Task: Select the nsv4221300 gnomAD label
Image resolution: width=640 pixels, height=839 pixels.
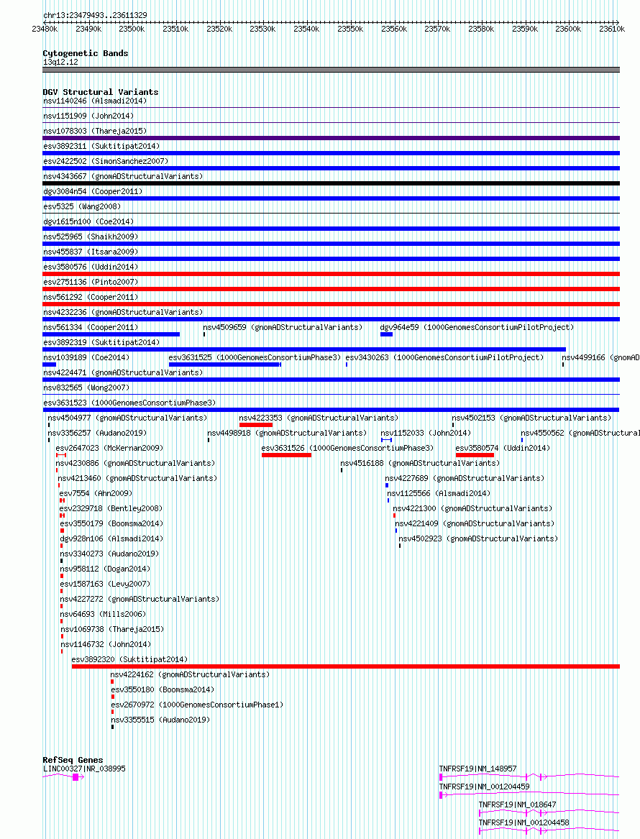Action: (x=472, y=508)
